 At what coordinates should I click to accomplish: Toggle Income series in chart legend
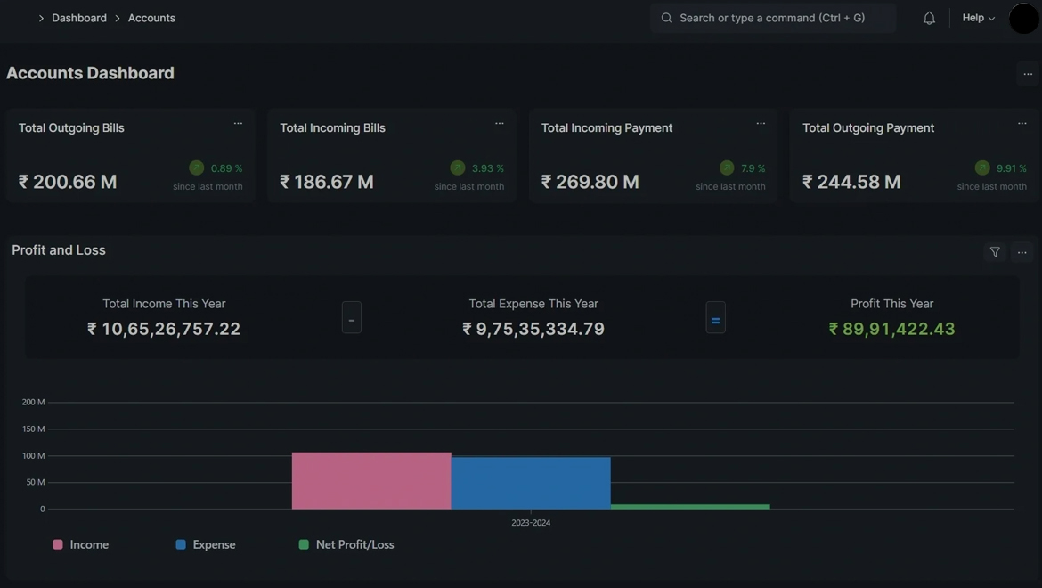pyautogui.click(x=81, y=544)
